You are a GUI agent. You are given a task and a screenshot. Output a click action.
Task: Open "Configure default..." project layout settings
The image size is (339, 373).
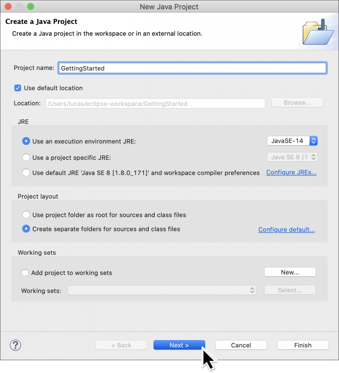[286, 229]
